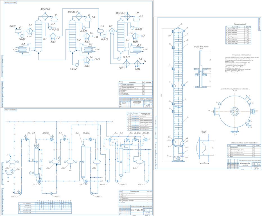Click the C5-C6 product label
Screen dimensions: 262x216
[x=97, y=59]
